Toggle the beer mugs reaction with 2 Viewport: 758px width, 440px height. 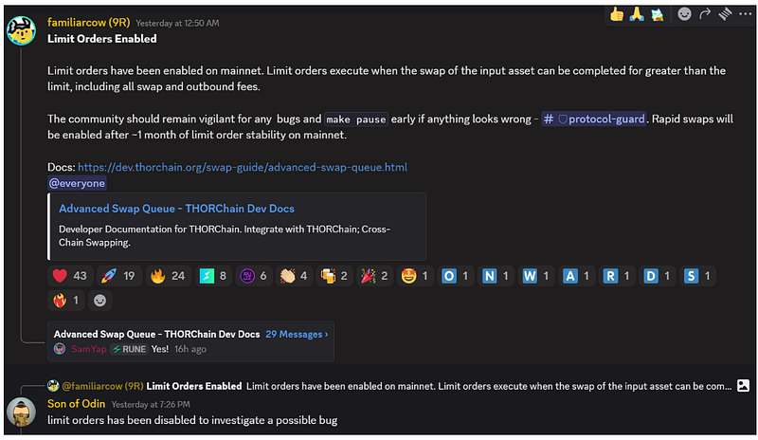[x=334, y=276]
